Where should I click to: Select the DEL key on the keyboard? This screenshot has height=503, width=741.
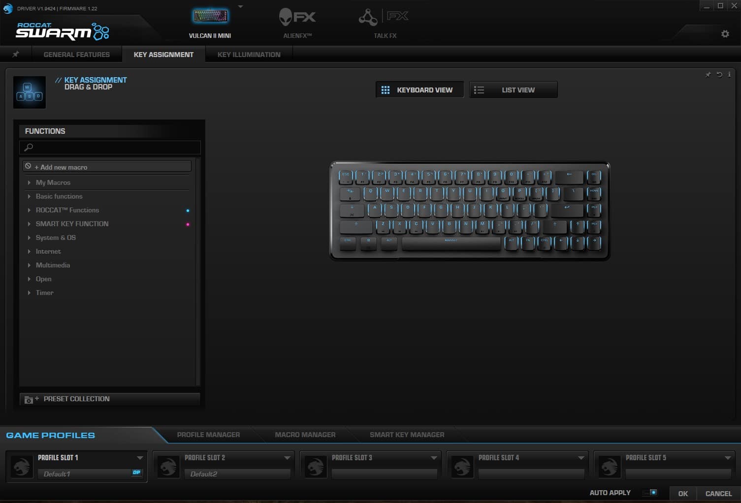(x=594, y=177)
